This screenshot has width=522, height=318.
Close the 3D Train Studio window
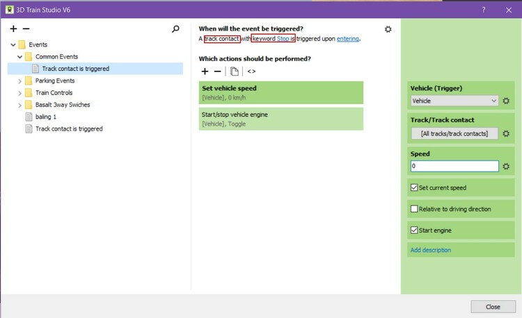coord(509,10)
